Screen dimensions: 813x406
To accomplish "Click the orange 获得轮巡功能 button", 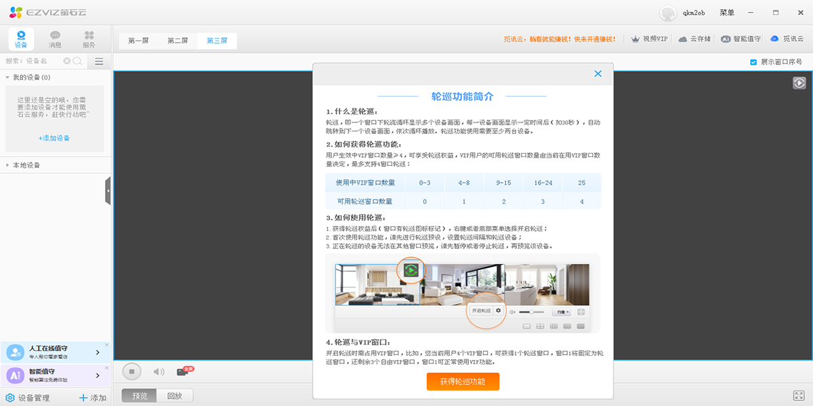I will click(x=463, y=382).
